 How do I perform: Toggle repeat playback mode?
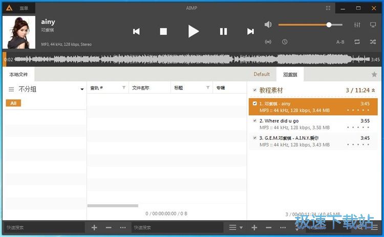coord(357,42)
